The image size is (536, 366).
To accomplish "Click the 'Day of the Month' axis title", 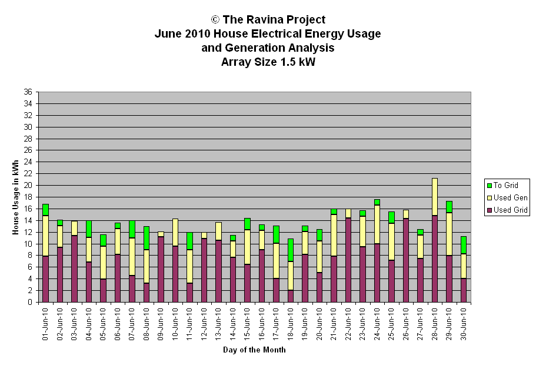I will click(254, 350).
